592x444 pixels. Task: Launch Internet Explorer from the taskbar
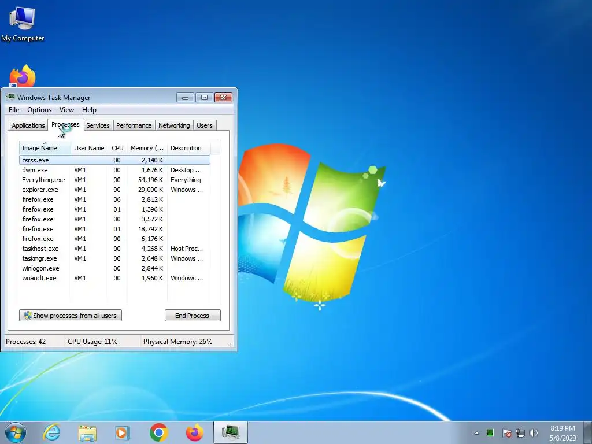pyautogui.click(x=51, y=432)
